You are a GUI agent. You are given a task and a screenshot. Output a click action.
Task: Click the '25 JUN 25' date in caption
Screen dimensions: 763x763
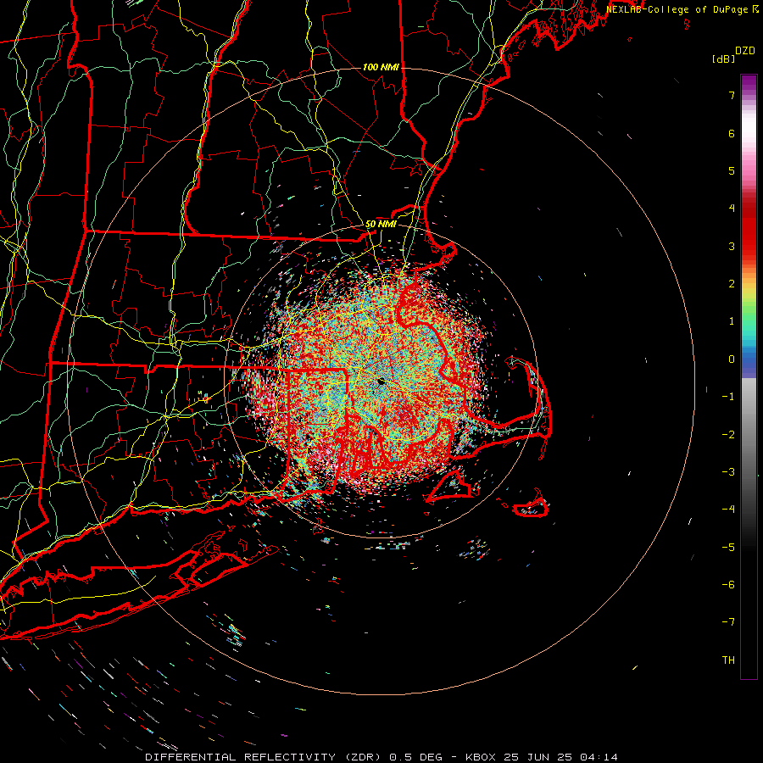click(537, 757)
